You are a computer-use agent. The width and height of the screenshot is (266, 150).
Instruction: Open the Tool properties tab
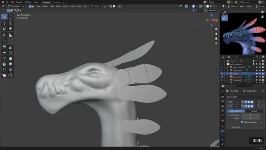[x=222, y=92]
